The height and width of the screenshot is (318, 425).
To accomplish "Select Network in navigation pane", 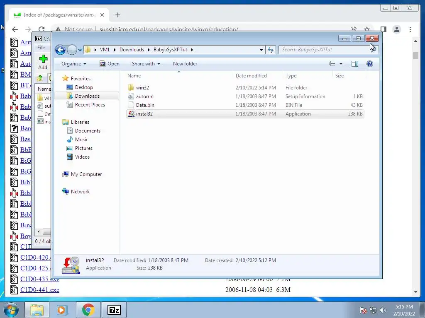I will click(x=80, y=192).
